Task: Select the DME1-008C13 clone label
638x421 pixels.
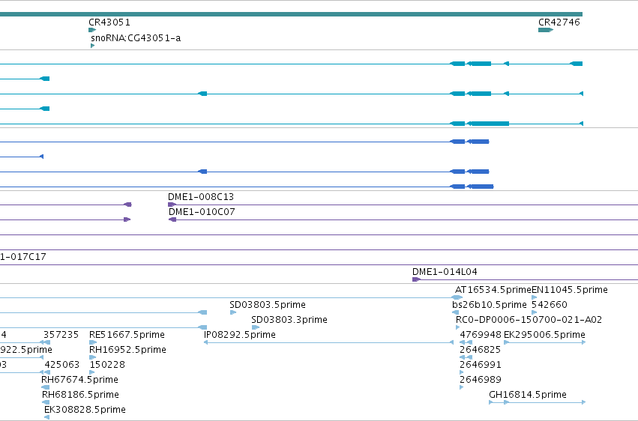Action: pos(201,197)
